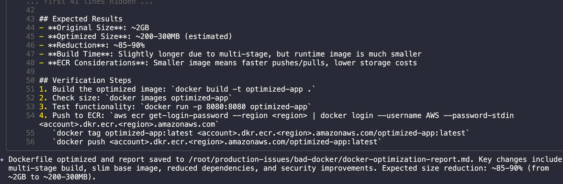Click the docker build command
Image resolution: width=563 pixels, height=184 pixels.
point(243,89)
